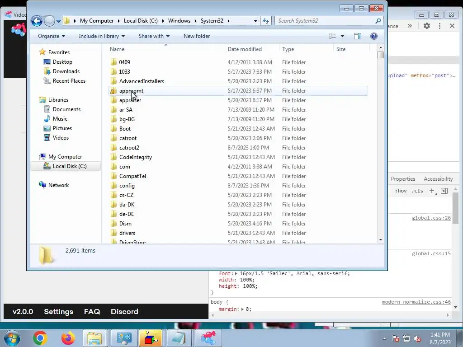Open Settings in the page footer
The image size is (463, 347).
point(58,311)
